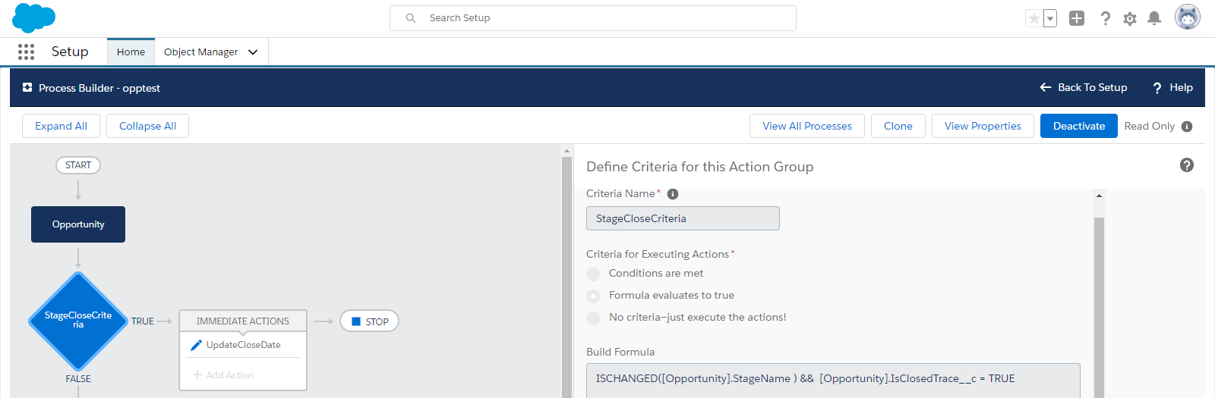
Task: Select Formula evaluates to true radio
Action: point(593,296)
